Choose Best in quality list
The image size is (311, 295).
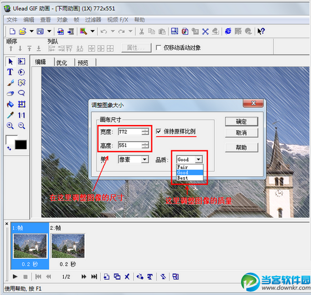click(x=190, y=178)
